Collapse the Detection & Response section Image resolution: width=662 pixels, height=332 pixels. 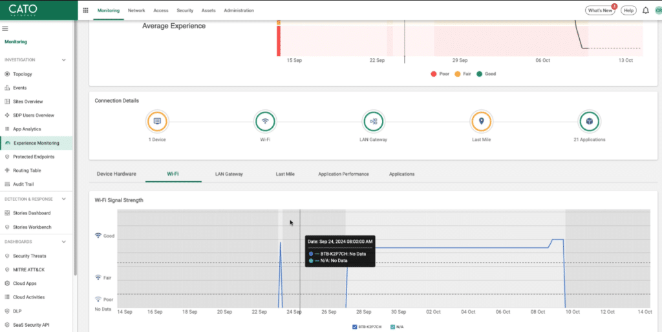click(x=63, y=199)
